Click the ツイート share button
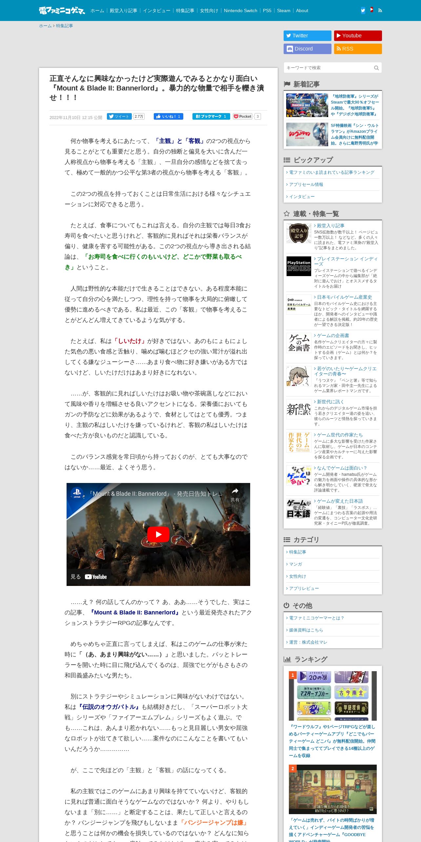The height and width of the screenshot is (842, 421). pyautogui.click(x=119, y=116)
